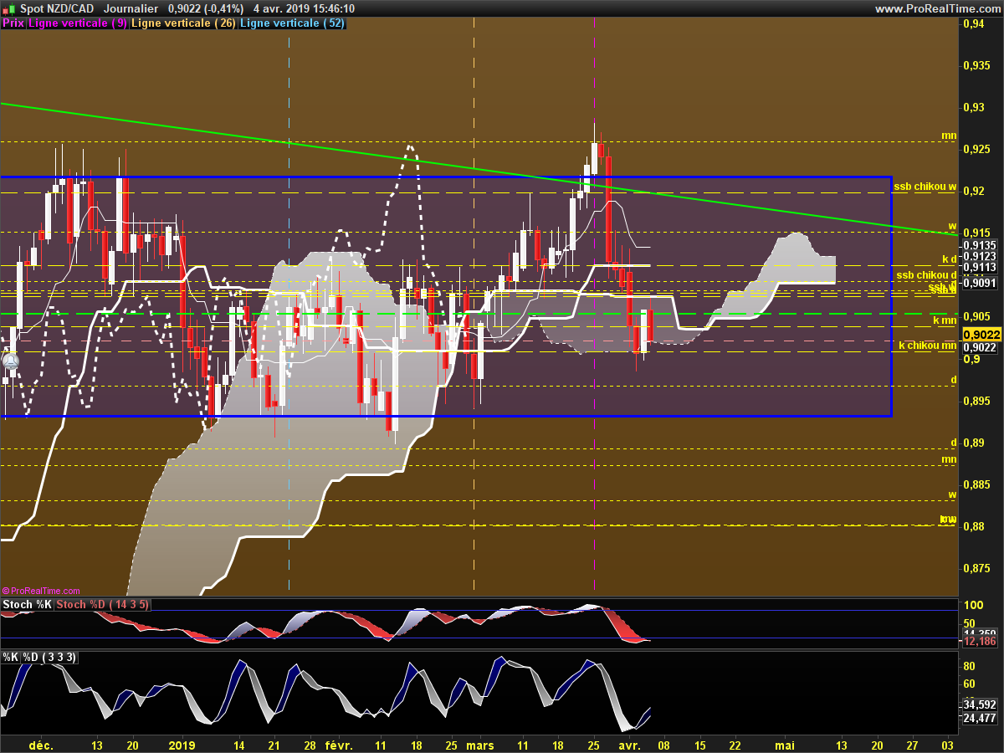The width and height of the screenshot is (1004, 753).
Task: Click the 34,592 stochastic value tag
Action: (979, 704)
